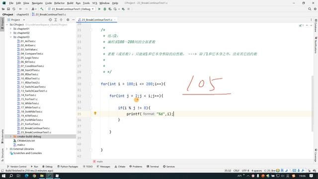Open Windows taskbar search
Screen dimensions: 318x179
(11, 176)
